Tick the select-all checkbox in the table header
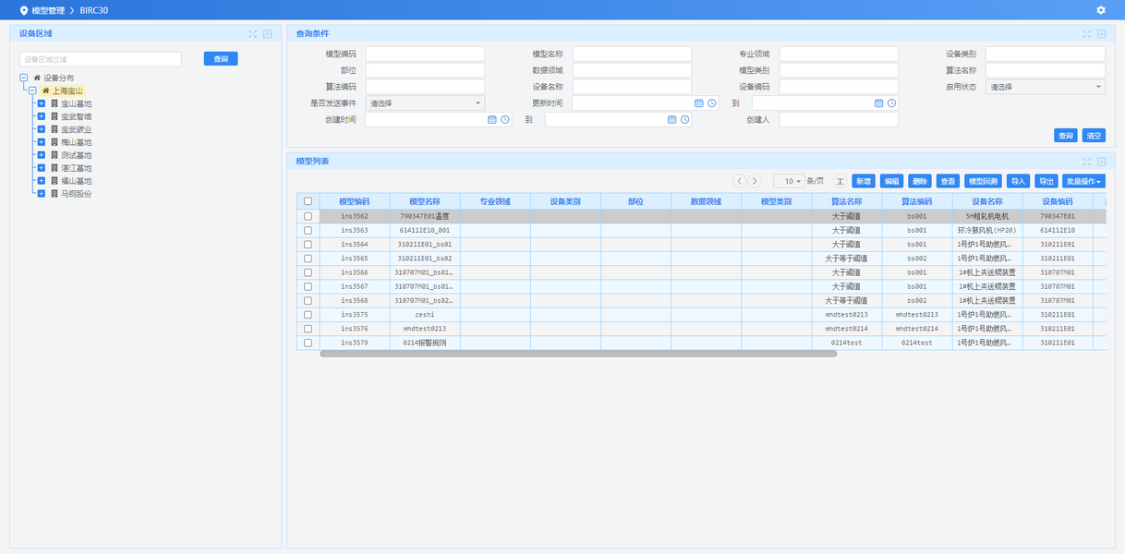1125x554 pixels. coord(308,201)
